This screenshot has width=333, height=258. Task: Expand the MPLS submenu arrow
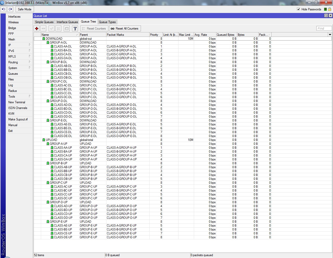coord(30,56)
